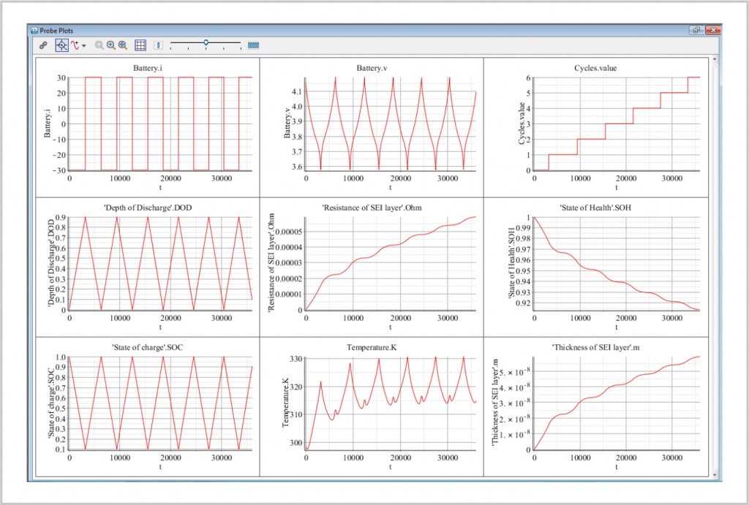Image resolution: width=749 pixels, height=505 pixels.
Task: Click the 'Probe Plots' window title text
Action: point(56,31)
